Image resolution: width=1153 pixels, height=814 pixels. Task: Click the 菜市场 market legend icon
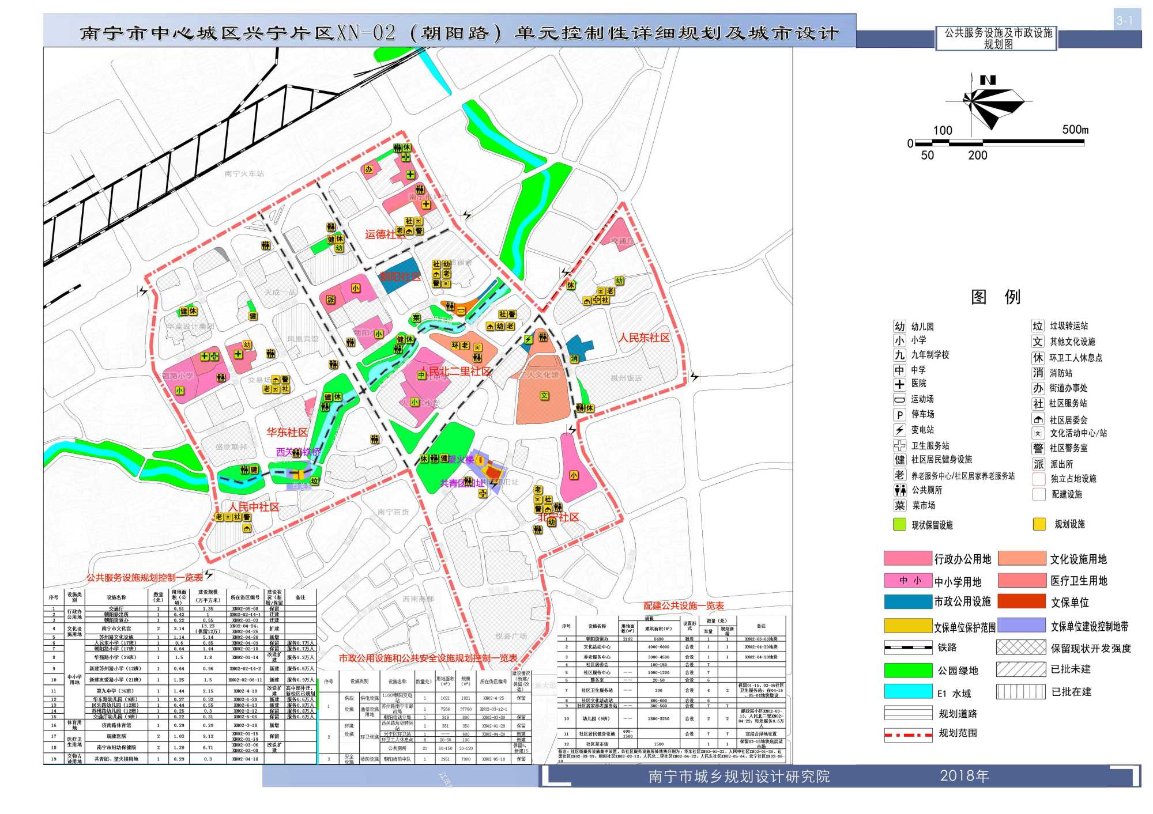(x=899, y=505)
